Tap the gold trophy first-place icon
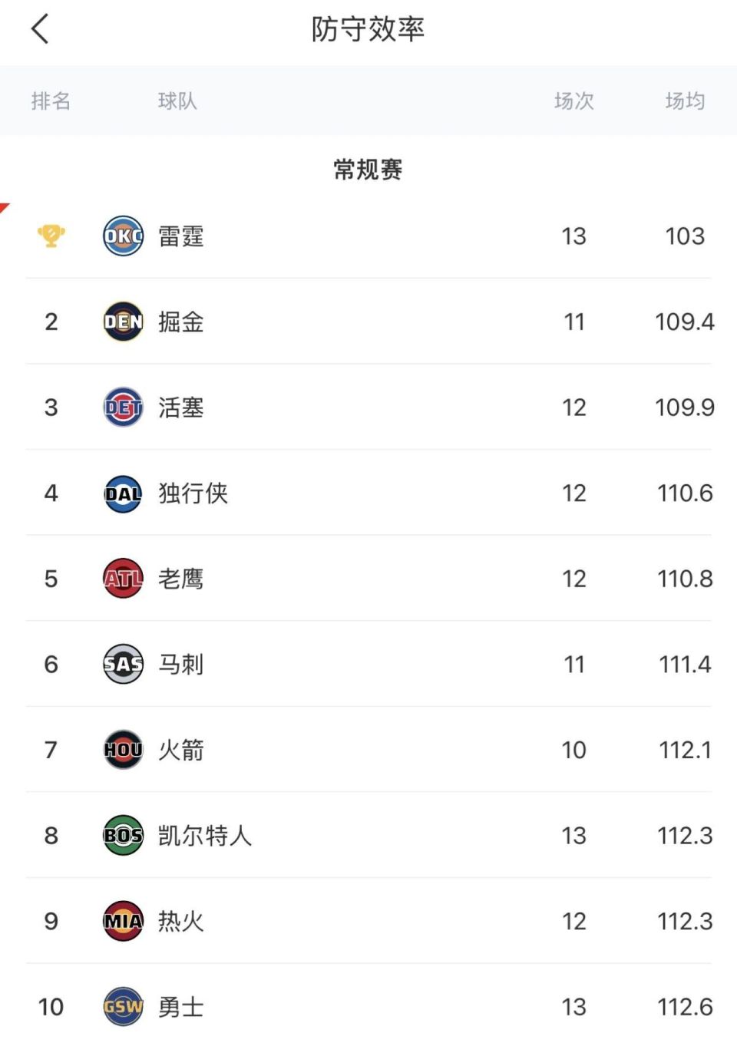Viewport: 737px width, 1046px height. point(51,236)
